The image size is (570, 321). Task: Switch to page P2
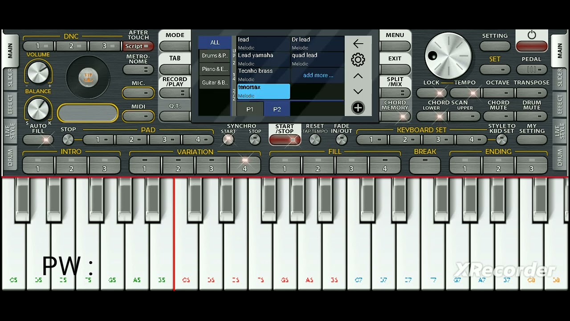pyautogui.click(x=277, y=109)
